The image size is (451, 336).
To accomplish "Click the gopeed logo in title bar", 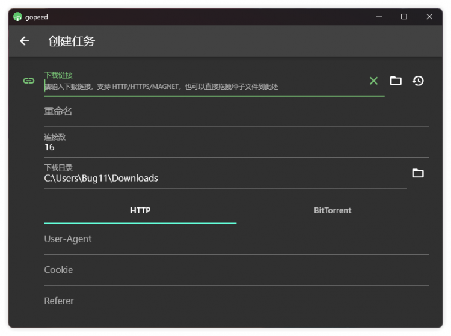I will [17, 17].
